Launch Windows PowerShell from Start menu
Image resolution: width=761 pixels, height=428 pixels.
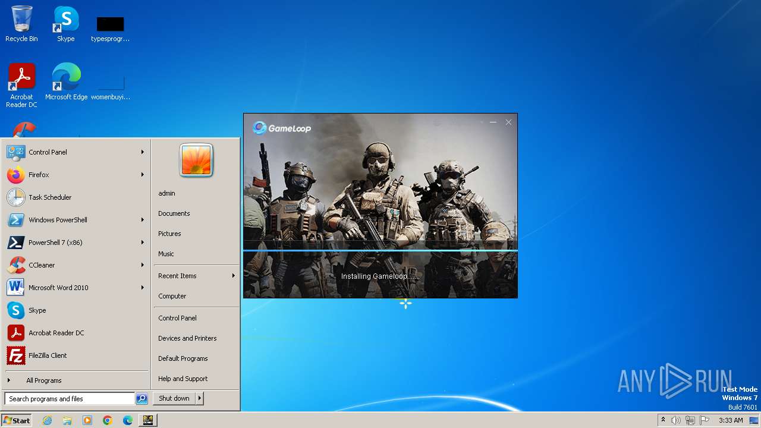(76, 220)
